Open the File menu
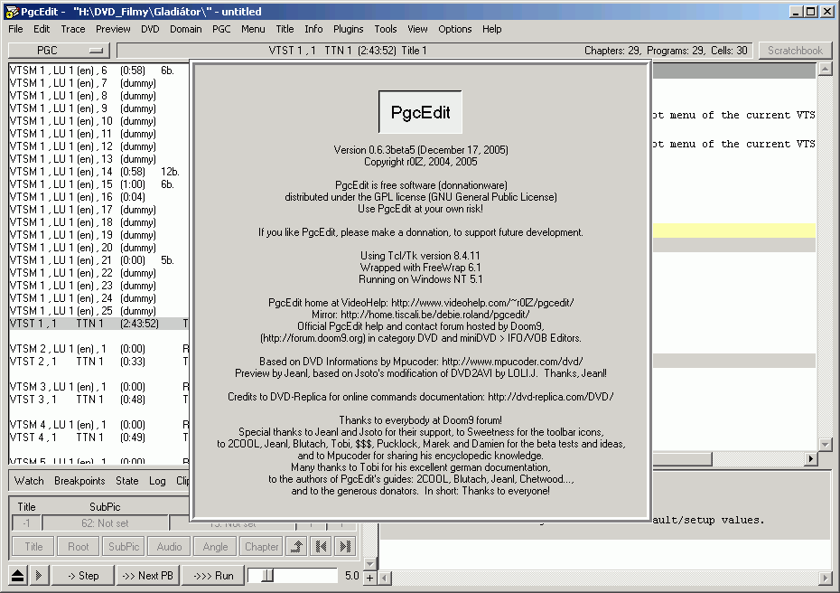This screenshot has width=840, height=593. pyautogui.click(x=15, y=29)
